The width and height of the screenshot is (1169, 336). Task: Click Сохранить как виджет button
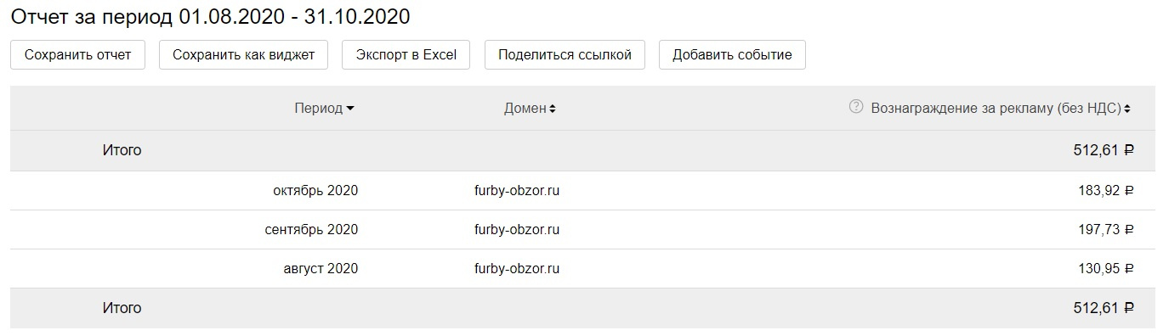pyautogui.click(x=244, y=55)
